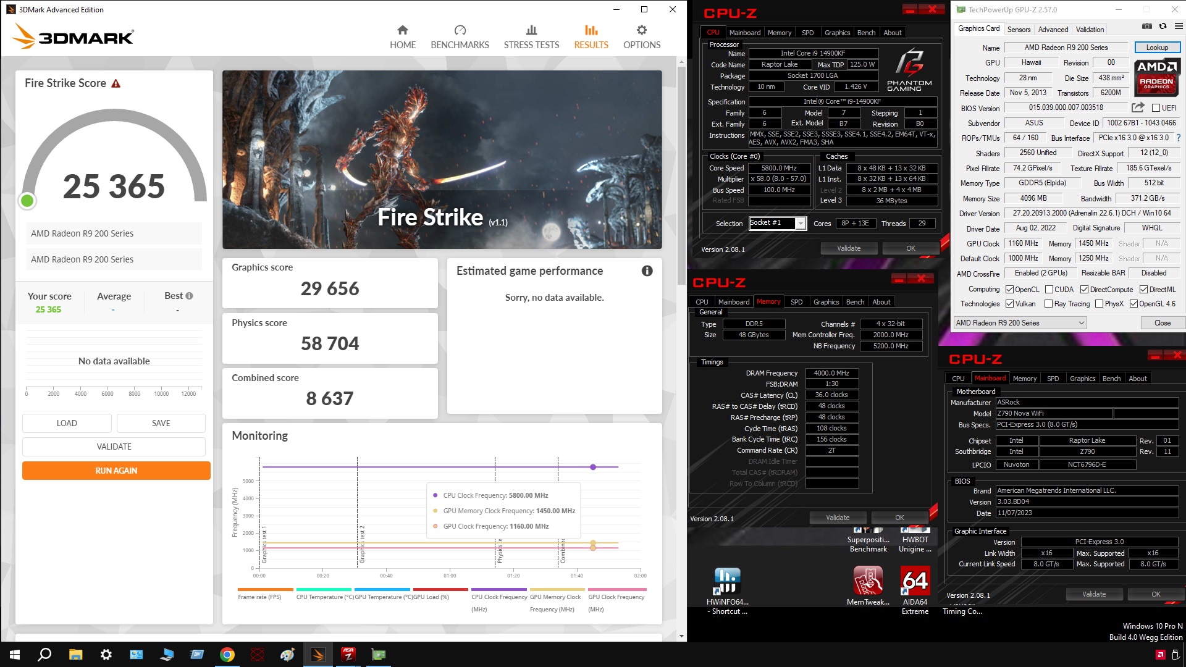Viewport: 1186px width, 667px height.
Task: Open the Validation tab in GPU-Z
Action: pos(1090,29)
